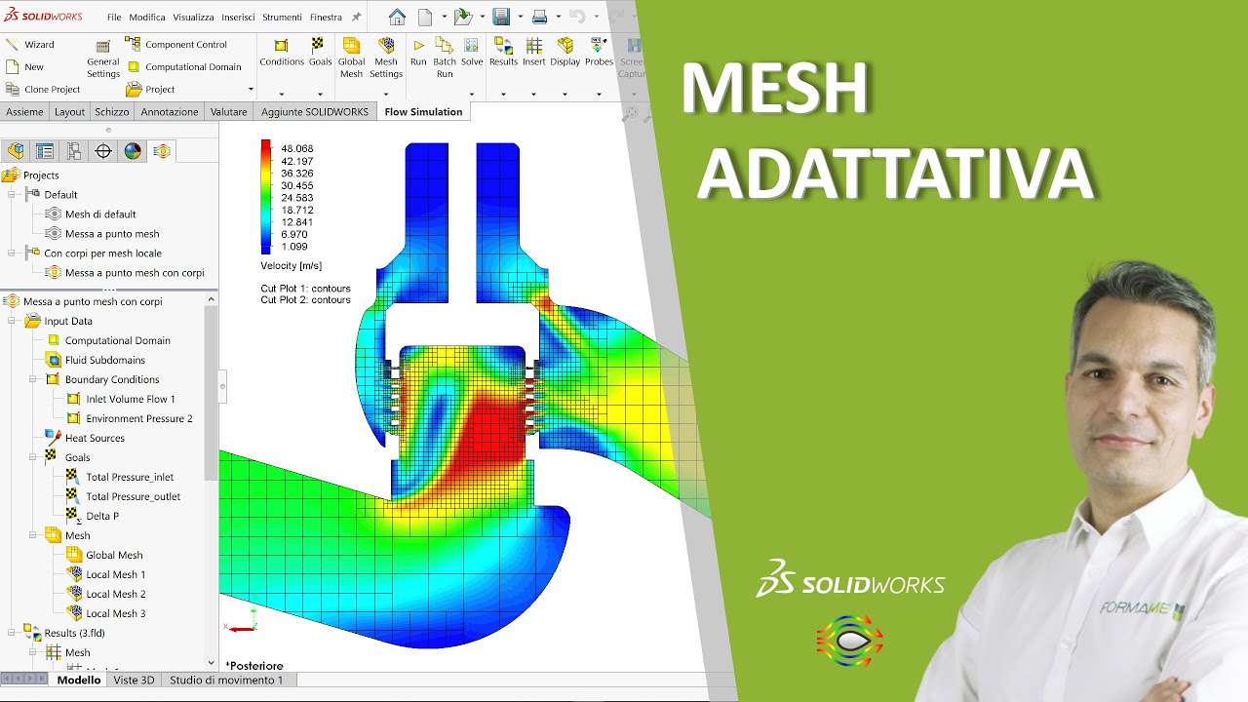Click the Solve tool

pyautogui.click(x=472, y=53)
